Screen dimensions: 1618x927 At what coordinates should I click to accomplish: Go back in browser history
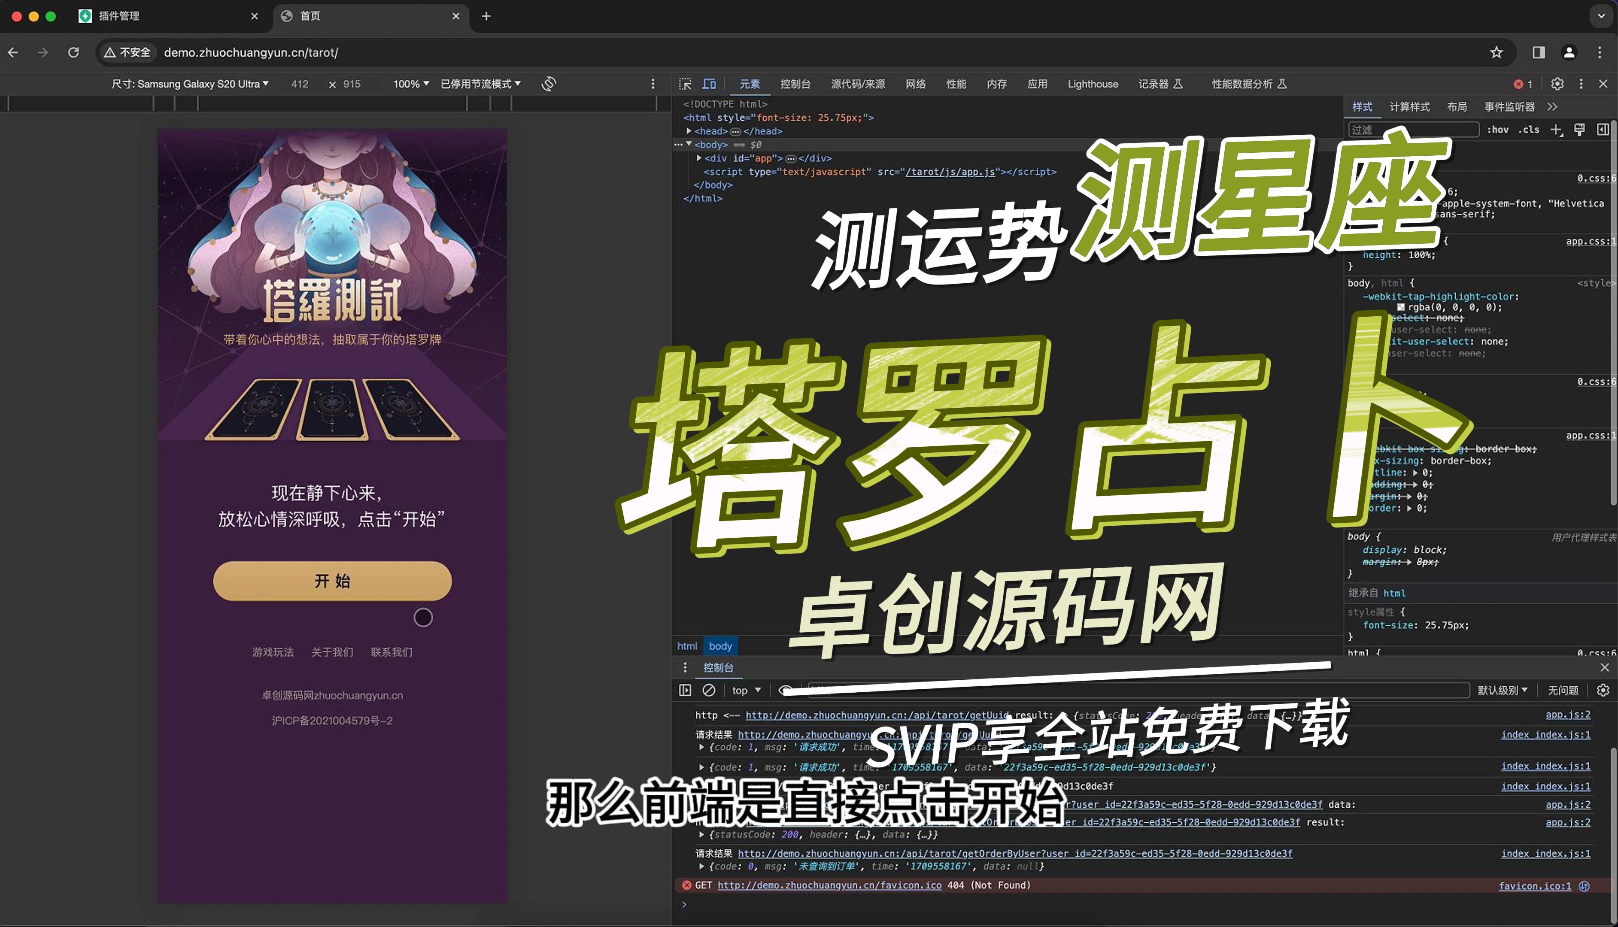[x=13, y=52]
